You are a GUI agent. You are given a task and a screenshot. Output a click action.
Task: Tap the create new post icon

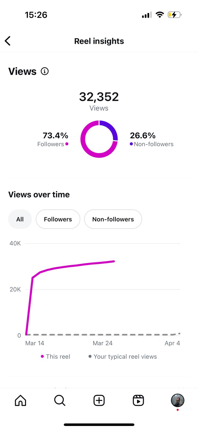(99, 400)
